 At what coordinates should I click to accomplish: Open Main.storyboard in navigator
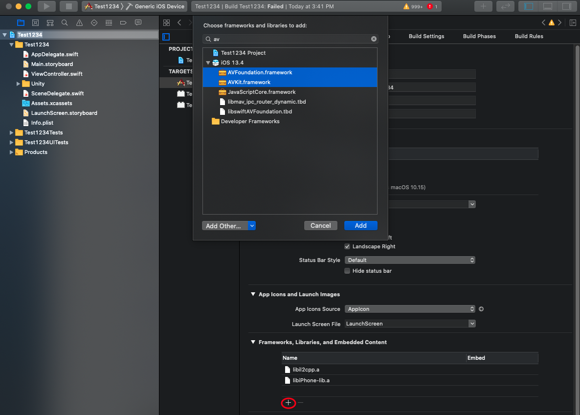(x=52, y=64)
